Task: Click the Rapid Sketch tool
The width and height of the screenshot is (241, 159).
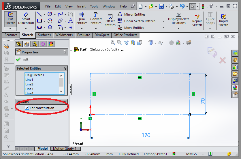Action: pyautogui.click(x=223, y=20)
